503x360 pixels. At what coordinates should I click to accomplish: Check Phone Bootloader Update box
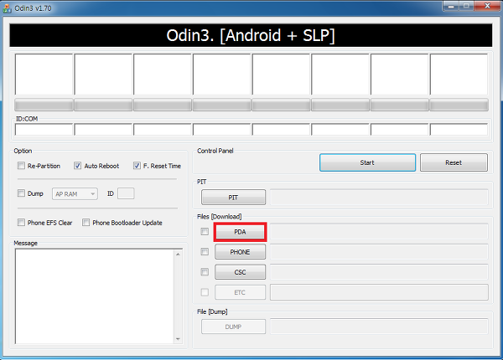[86, 222]
